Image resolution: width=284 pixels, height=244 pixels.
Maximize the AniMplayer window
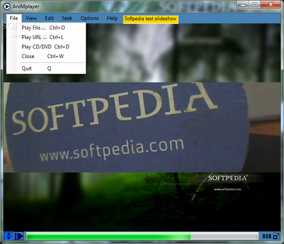coord(255,4)
